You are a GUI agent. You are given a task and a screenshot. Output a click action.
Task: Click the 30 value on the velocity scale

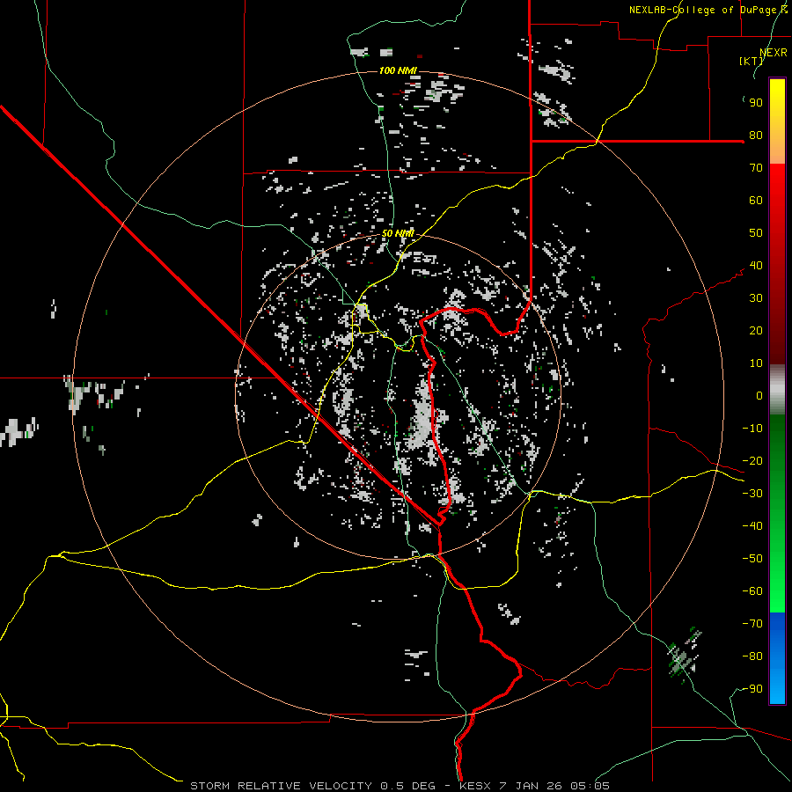756,298
